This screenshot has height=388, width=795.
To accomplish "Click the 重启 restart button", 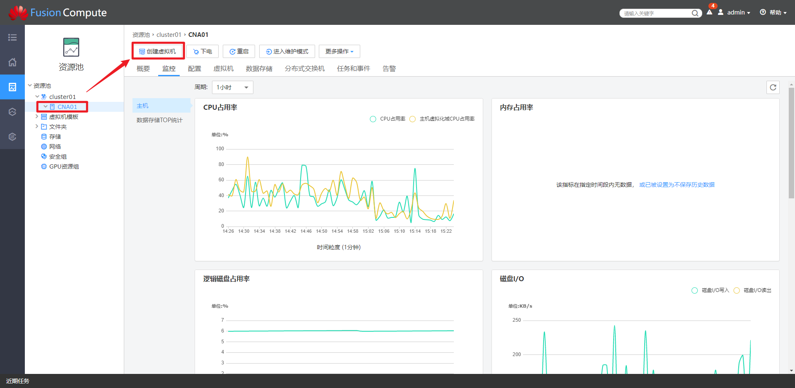I will pos(239,51).
